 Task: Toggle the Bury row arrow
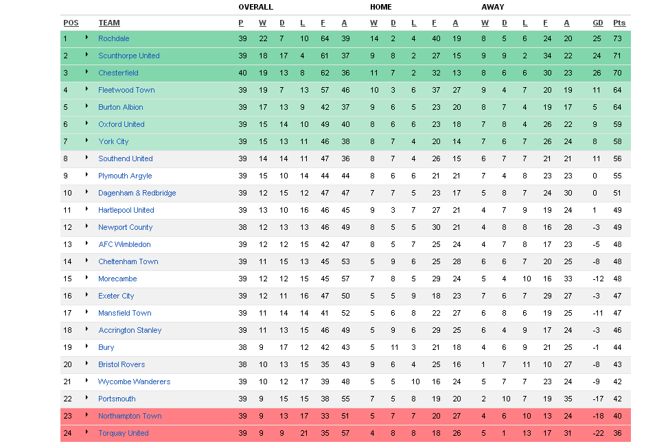click(x=87, y=347)
